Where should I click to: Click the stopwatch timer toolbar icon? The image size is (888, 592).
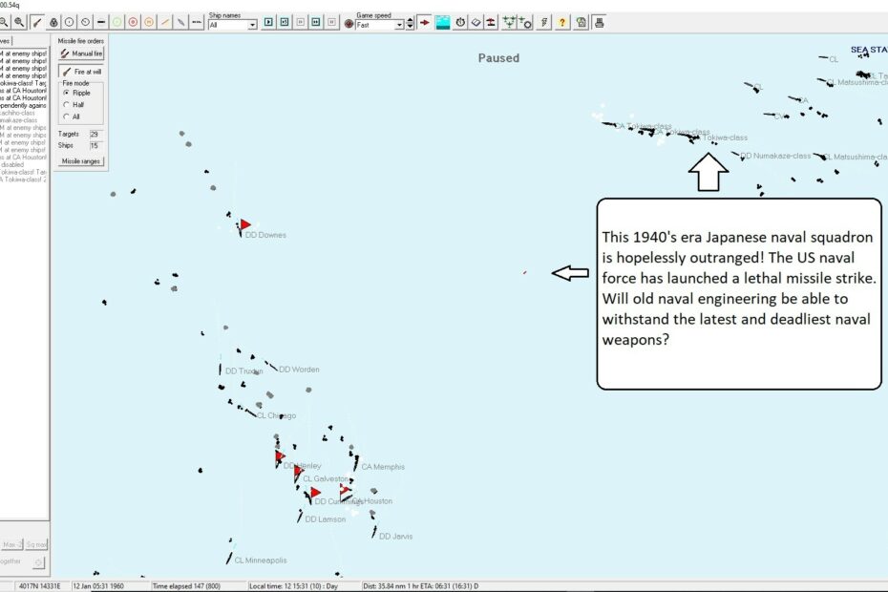460,22
